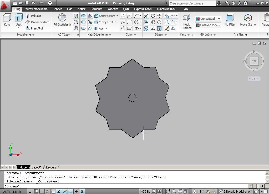Select the polygon drawing tool

(123, 28)
